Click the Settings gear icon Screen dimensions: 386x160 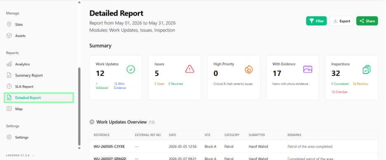click(x=9, y=137)
